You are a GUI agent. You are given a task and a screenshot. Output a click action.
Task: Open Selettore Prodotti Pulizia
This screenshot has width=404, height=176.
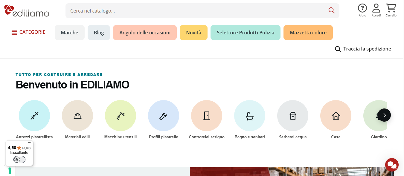coord(246,33)
